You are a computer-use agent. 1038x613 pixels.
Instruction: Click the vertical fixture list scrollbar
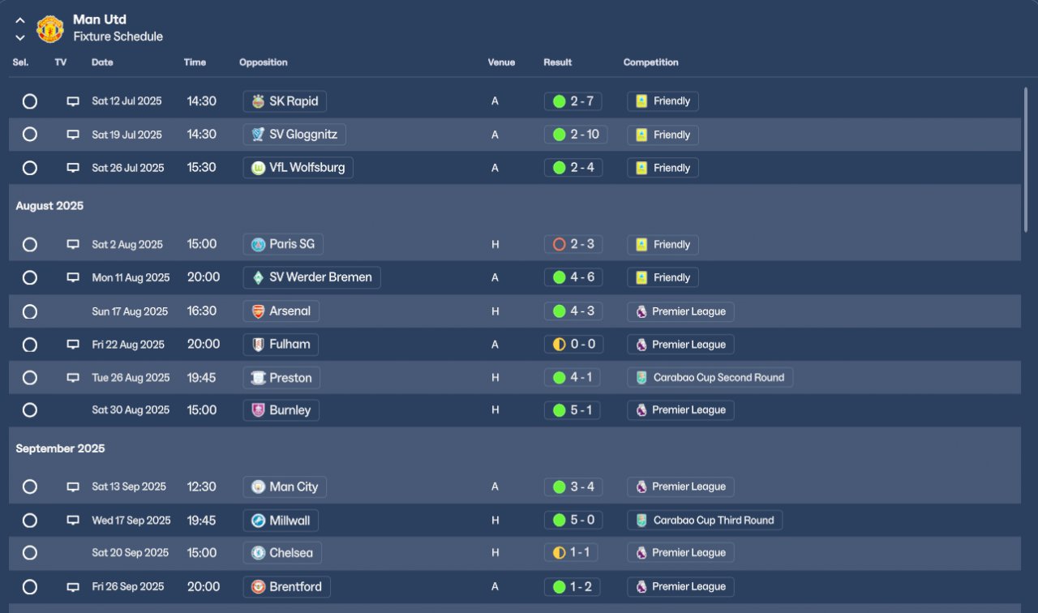tap(1026, 162)
